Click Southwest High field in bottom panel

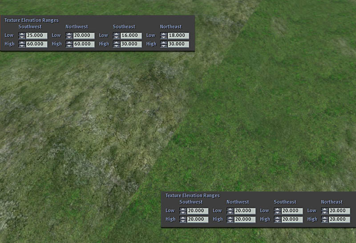tap(198, 219)
